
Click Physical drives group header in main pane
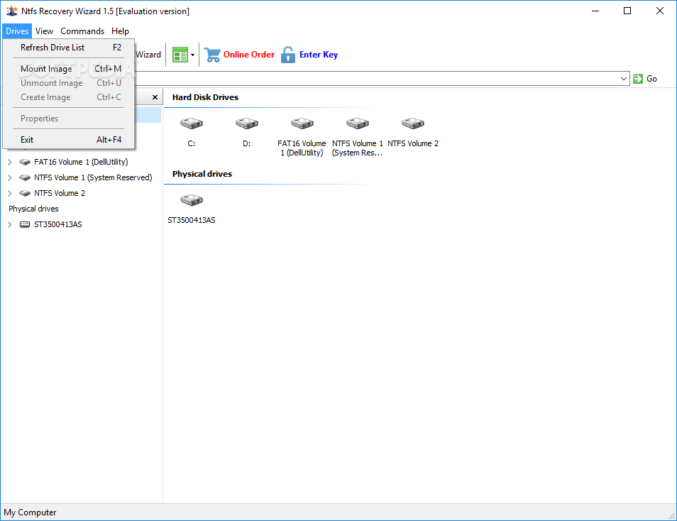click(202, 174)
